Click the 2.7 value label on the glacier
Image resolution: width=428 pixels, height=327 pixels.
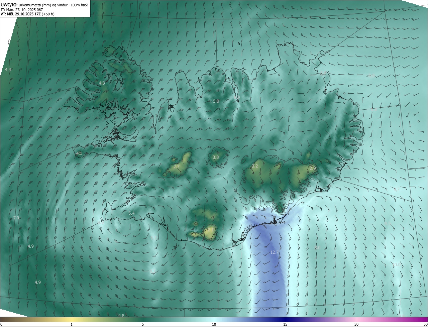click(x=177, y=167)
